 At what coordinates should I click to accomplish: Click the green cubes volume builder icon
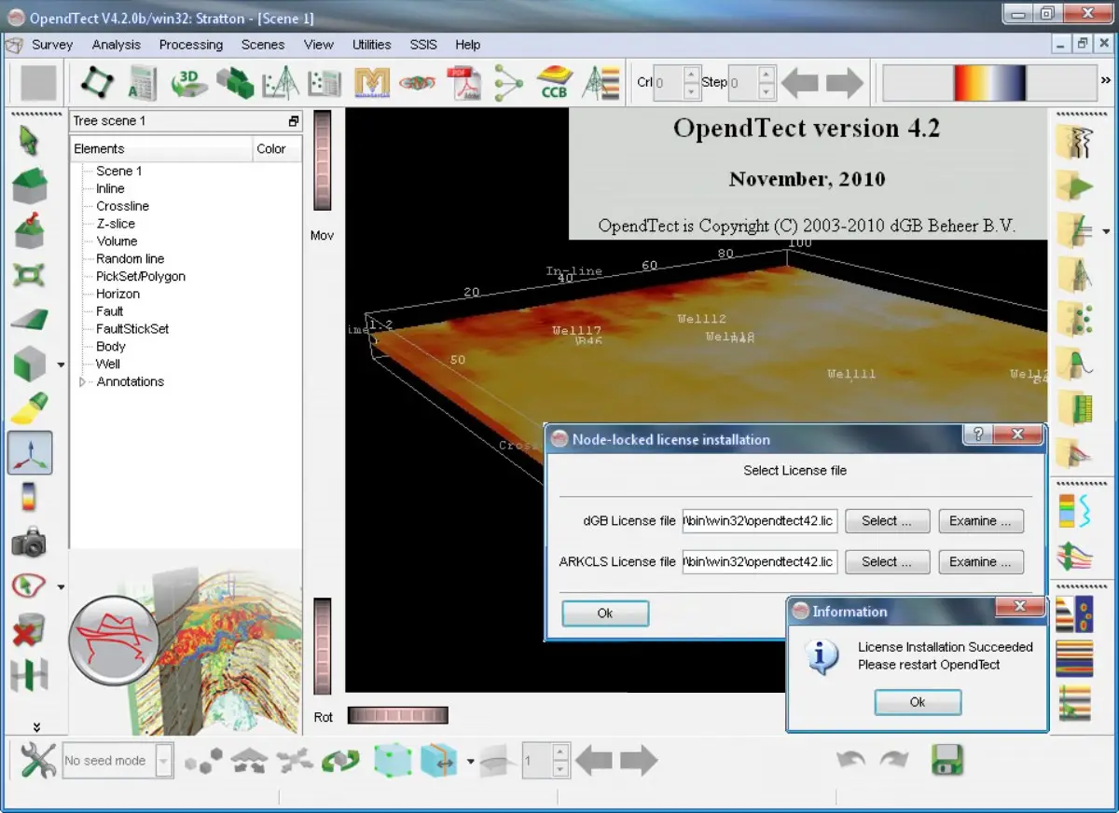[x=235, y=82]
